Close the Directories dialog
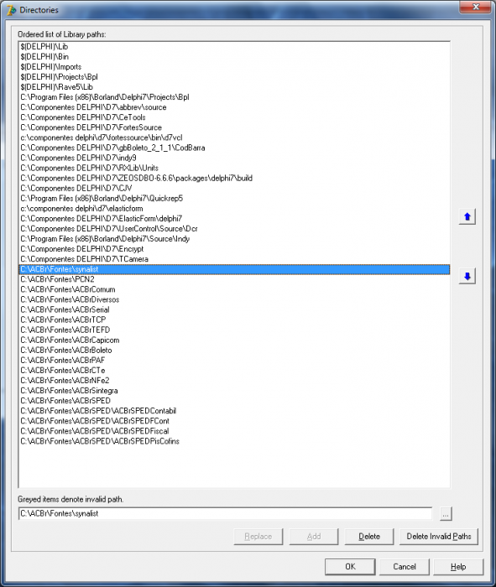Screen dimensions: 496x587 click(x=475, y=7)
